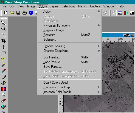
Task: Select the Arrow pointer tool
Action: point(4,23)
